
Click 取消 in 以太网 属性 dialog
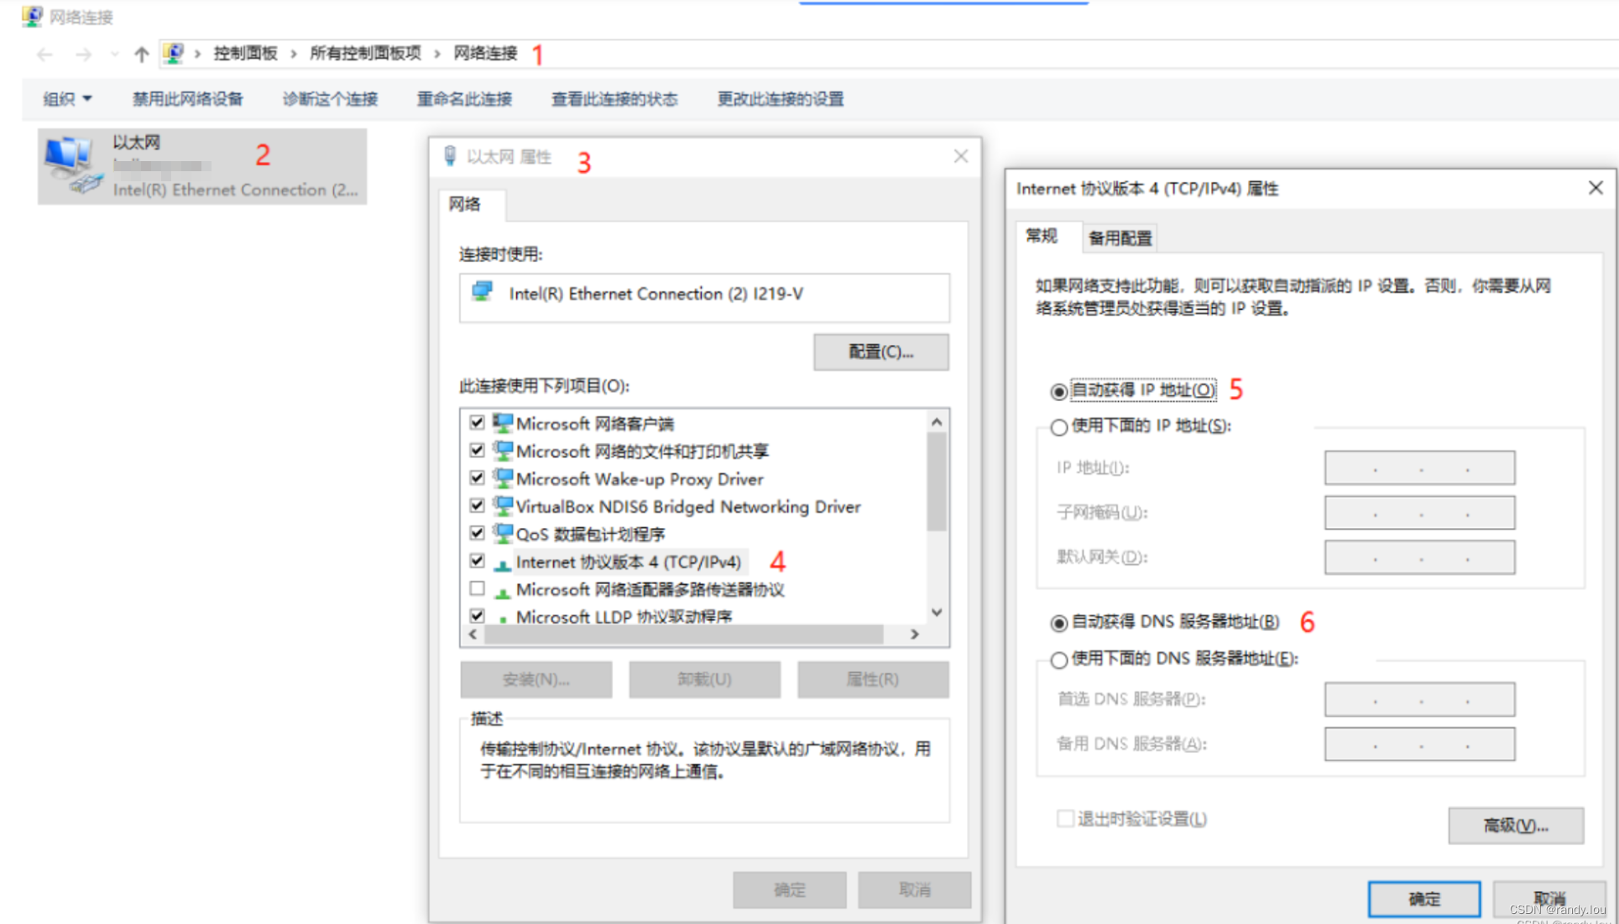coord(914,890)
